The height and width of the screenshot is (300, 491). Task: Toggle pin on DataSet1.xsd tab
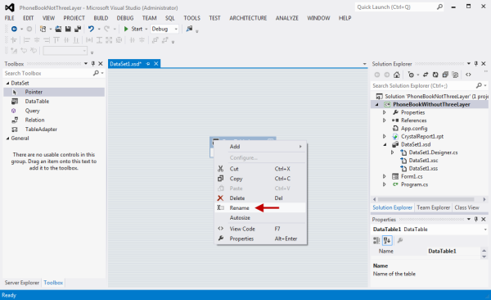pos(148,64)
